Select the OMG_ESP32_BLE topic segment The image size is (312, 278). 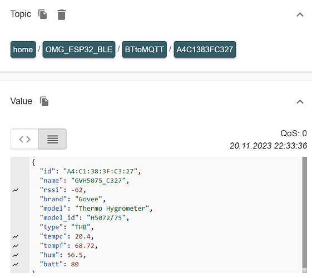79,49
